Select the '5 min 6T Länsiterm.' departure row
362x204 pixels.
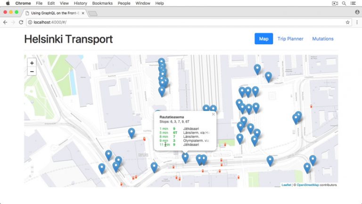(x=184, y=133)
